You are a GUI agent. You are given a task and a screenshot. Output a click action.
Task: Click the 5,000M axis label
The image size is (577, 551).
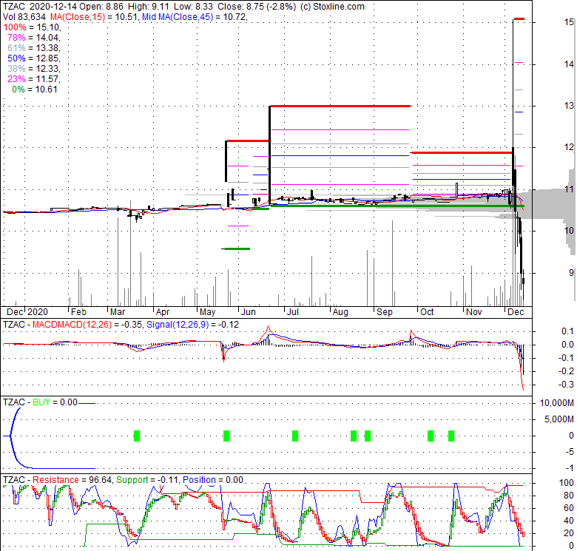[x=559, y=419]
